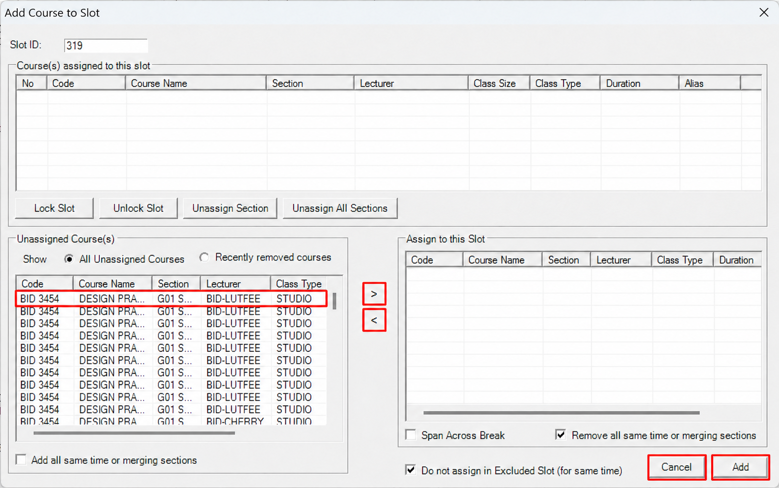This screenshot has width=779, height=488.
Task: Select All Unassigned Courses radio option
Action: 69,259
